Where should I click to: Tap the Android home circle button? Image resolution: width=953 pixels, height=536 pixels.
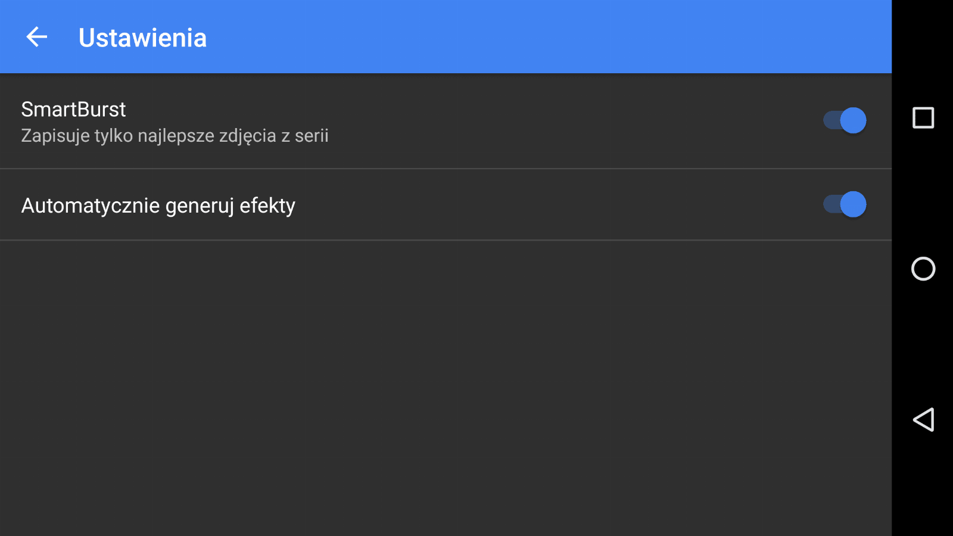coord(923,269)
